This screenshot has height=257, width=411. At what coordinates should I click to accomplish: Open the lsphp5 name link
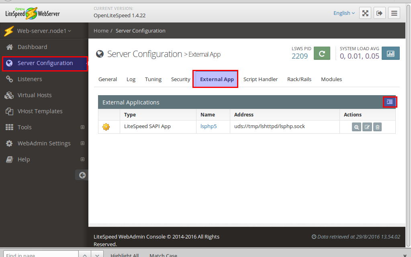[x=209, y=126]
